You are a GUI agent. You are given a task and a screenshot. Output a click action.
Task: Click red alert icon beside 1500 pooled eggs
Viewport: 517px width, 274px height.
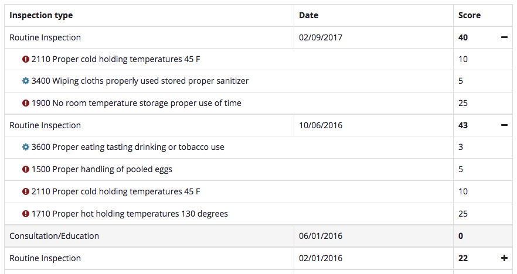point(26,169)
